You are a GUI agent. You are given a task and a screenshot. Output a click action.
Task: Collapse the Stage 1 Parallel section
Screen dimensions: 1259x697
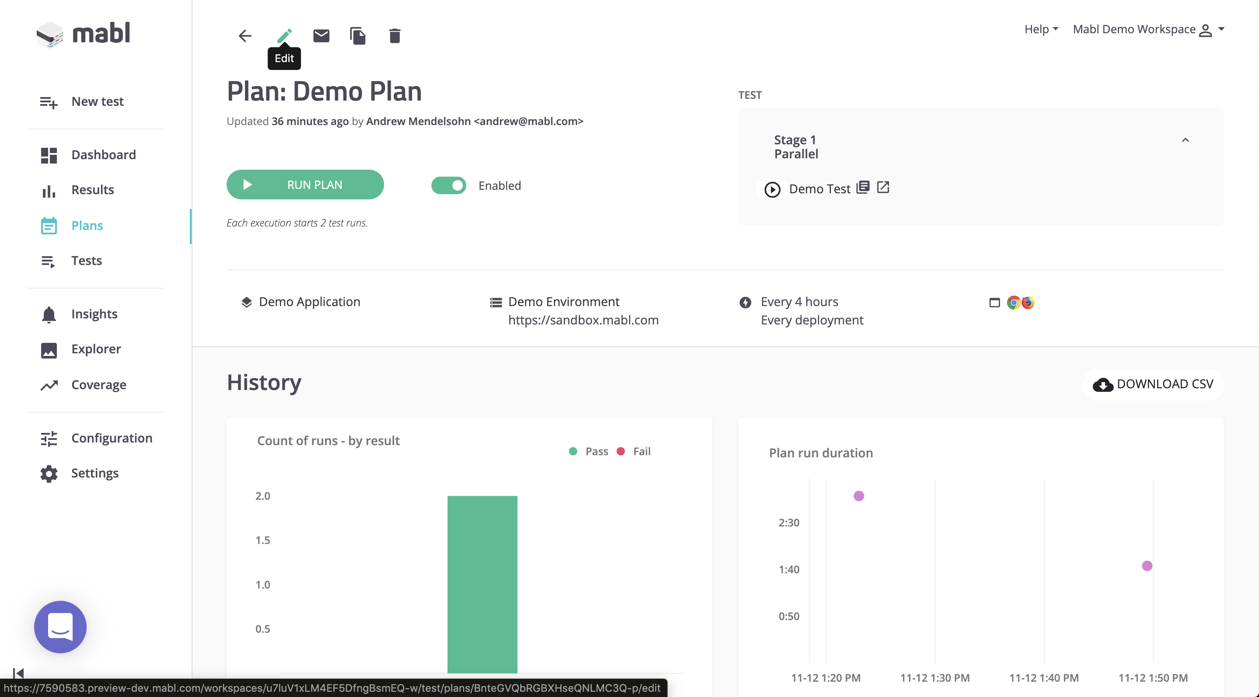[x=1185, y=140]
